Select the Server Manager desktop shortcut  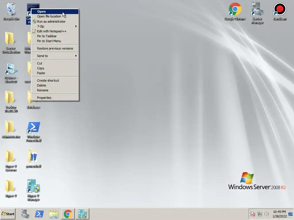pyautogui.click(x=257, y=13)
